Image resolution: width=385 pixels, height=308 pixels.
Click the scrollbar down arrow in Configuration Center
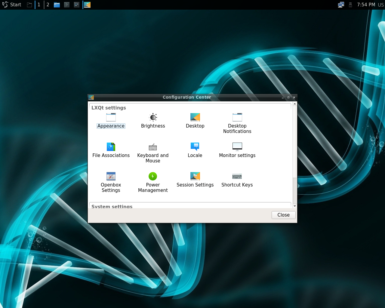pos(295,206)
